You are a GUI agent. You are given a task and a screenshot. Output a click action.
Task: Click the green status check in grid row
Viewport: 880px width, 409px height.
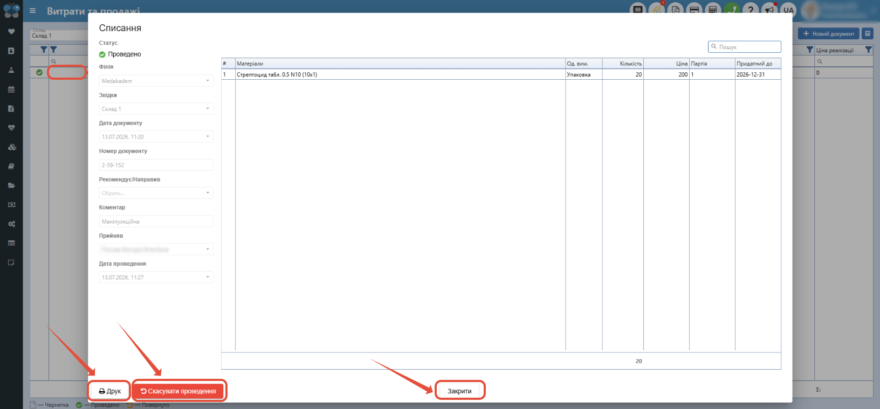tap(39, 72)
